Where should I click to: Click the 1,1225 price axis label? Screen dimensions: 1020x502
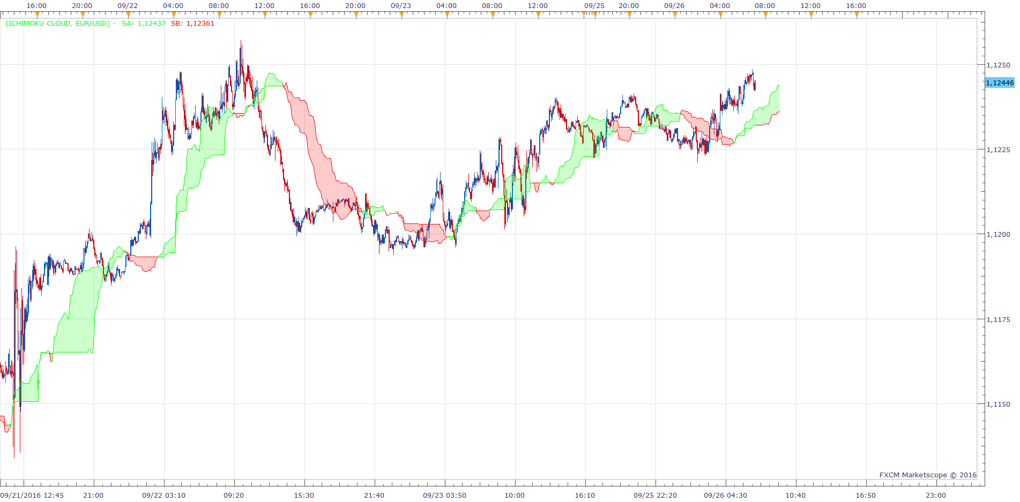pos(999,149)
